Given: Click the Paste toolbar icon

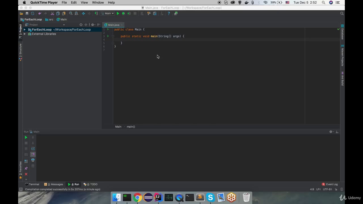Looking at the screenshot, I should point(64,13).
